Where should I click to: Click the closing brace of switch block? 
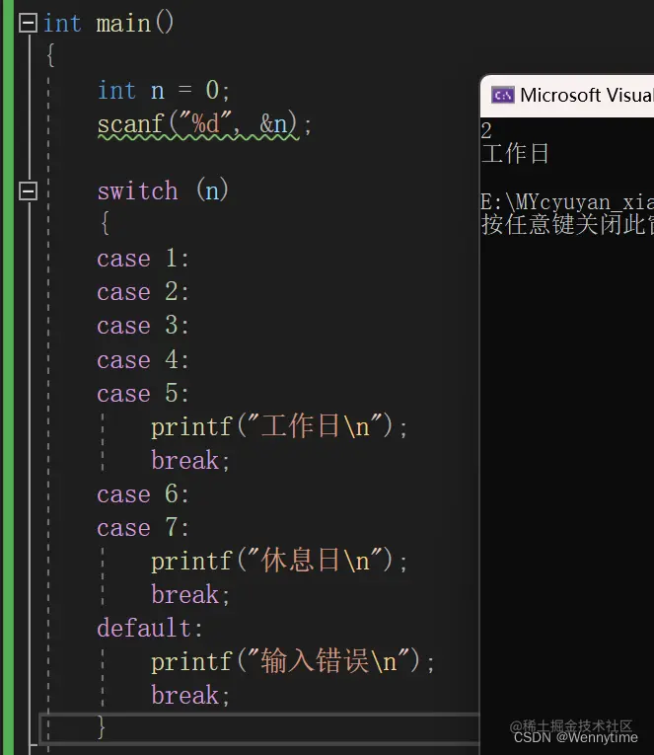coord(101,727)
